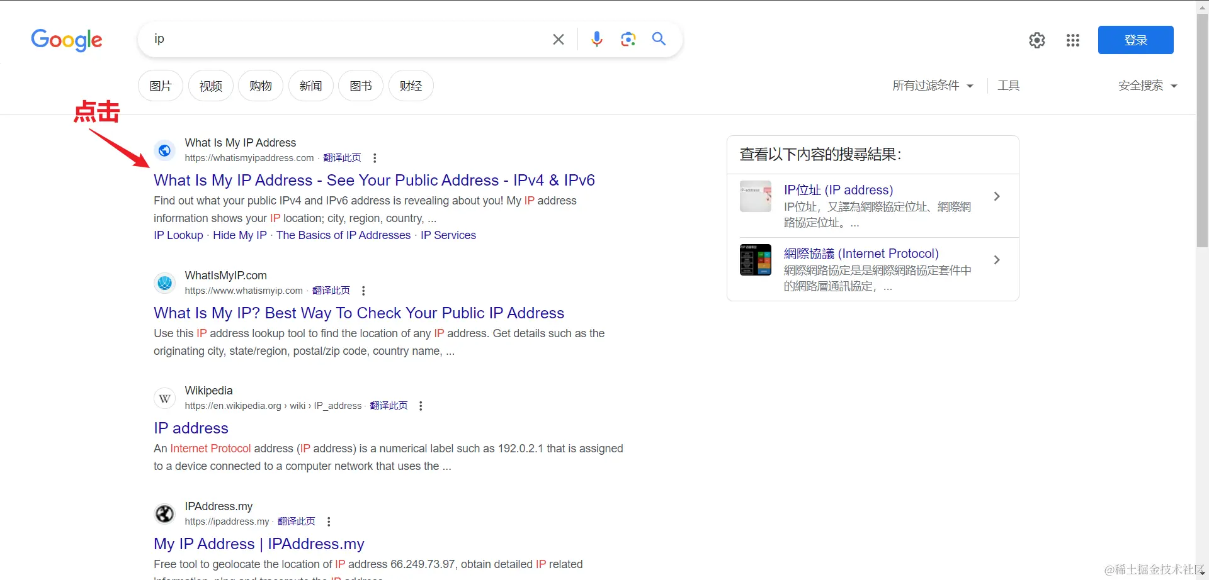1209x580 pixels.
Task: Open The Basics of IP Addresses sitelink
Action: (x=343, y=235)
